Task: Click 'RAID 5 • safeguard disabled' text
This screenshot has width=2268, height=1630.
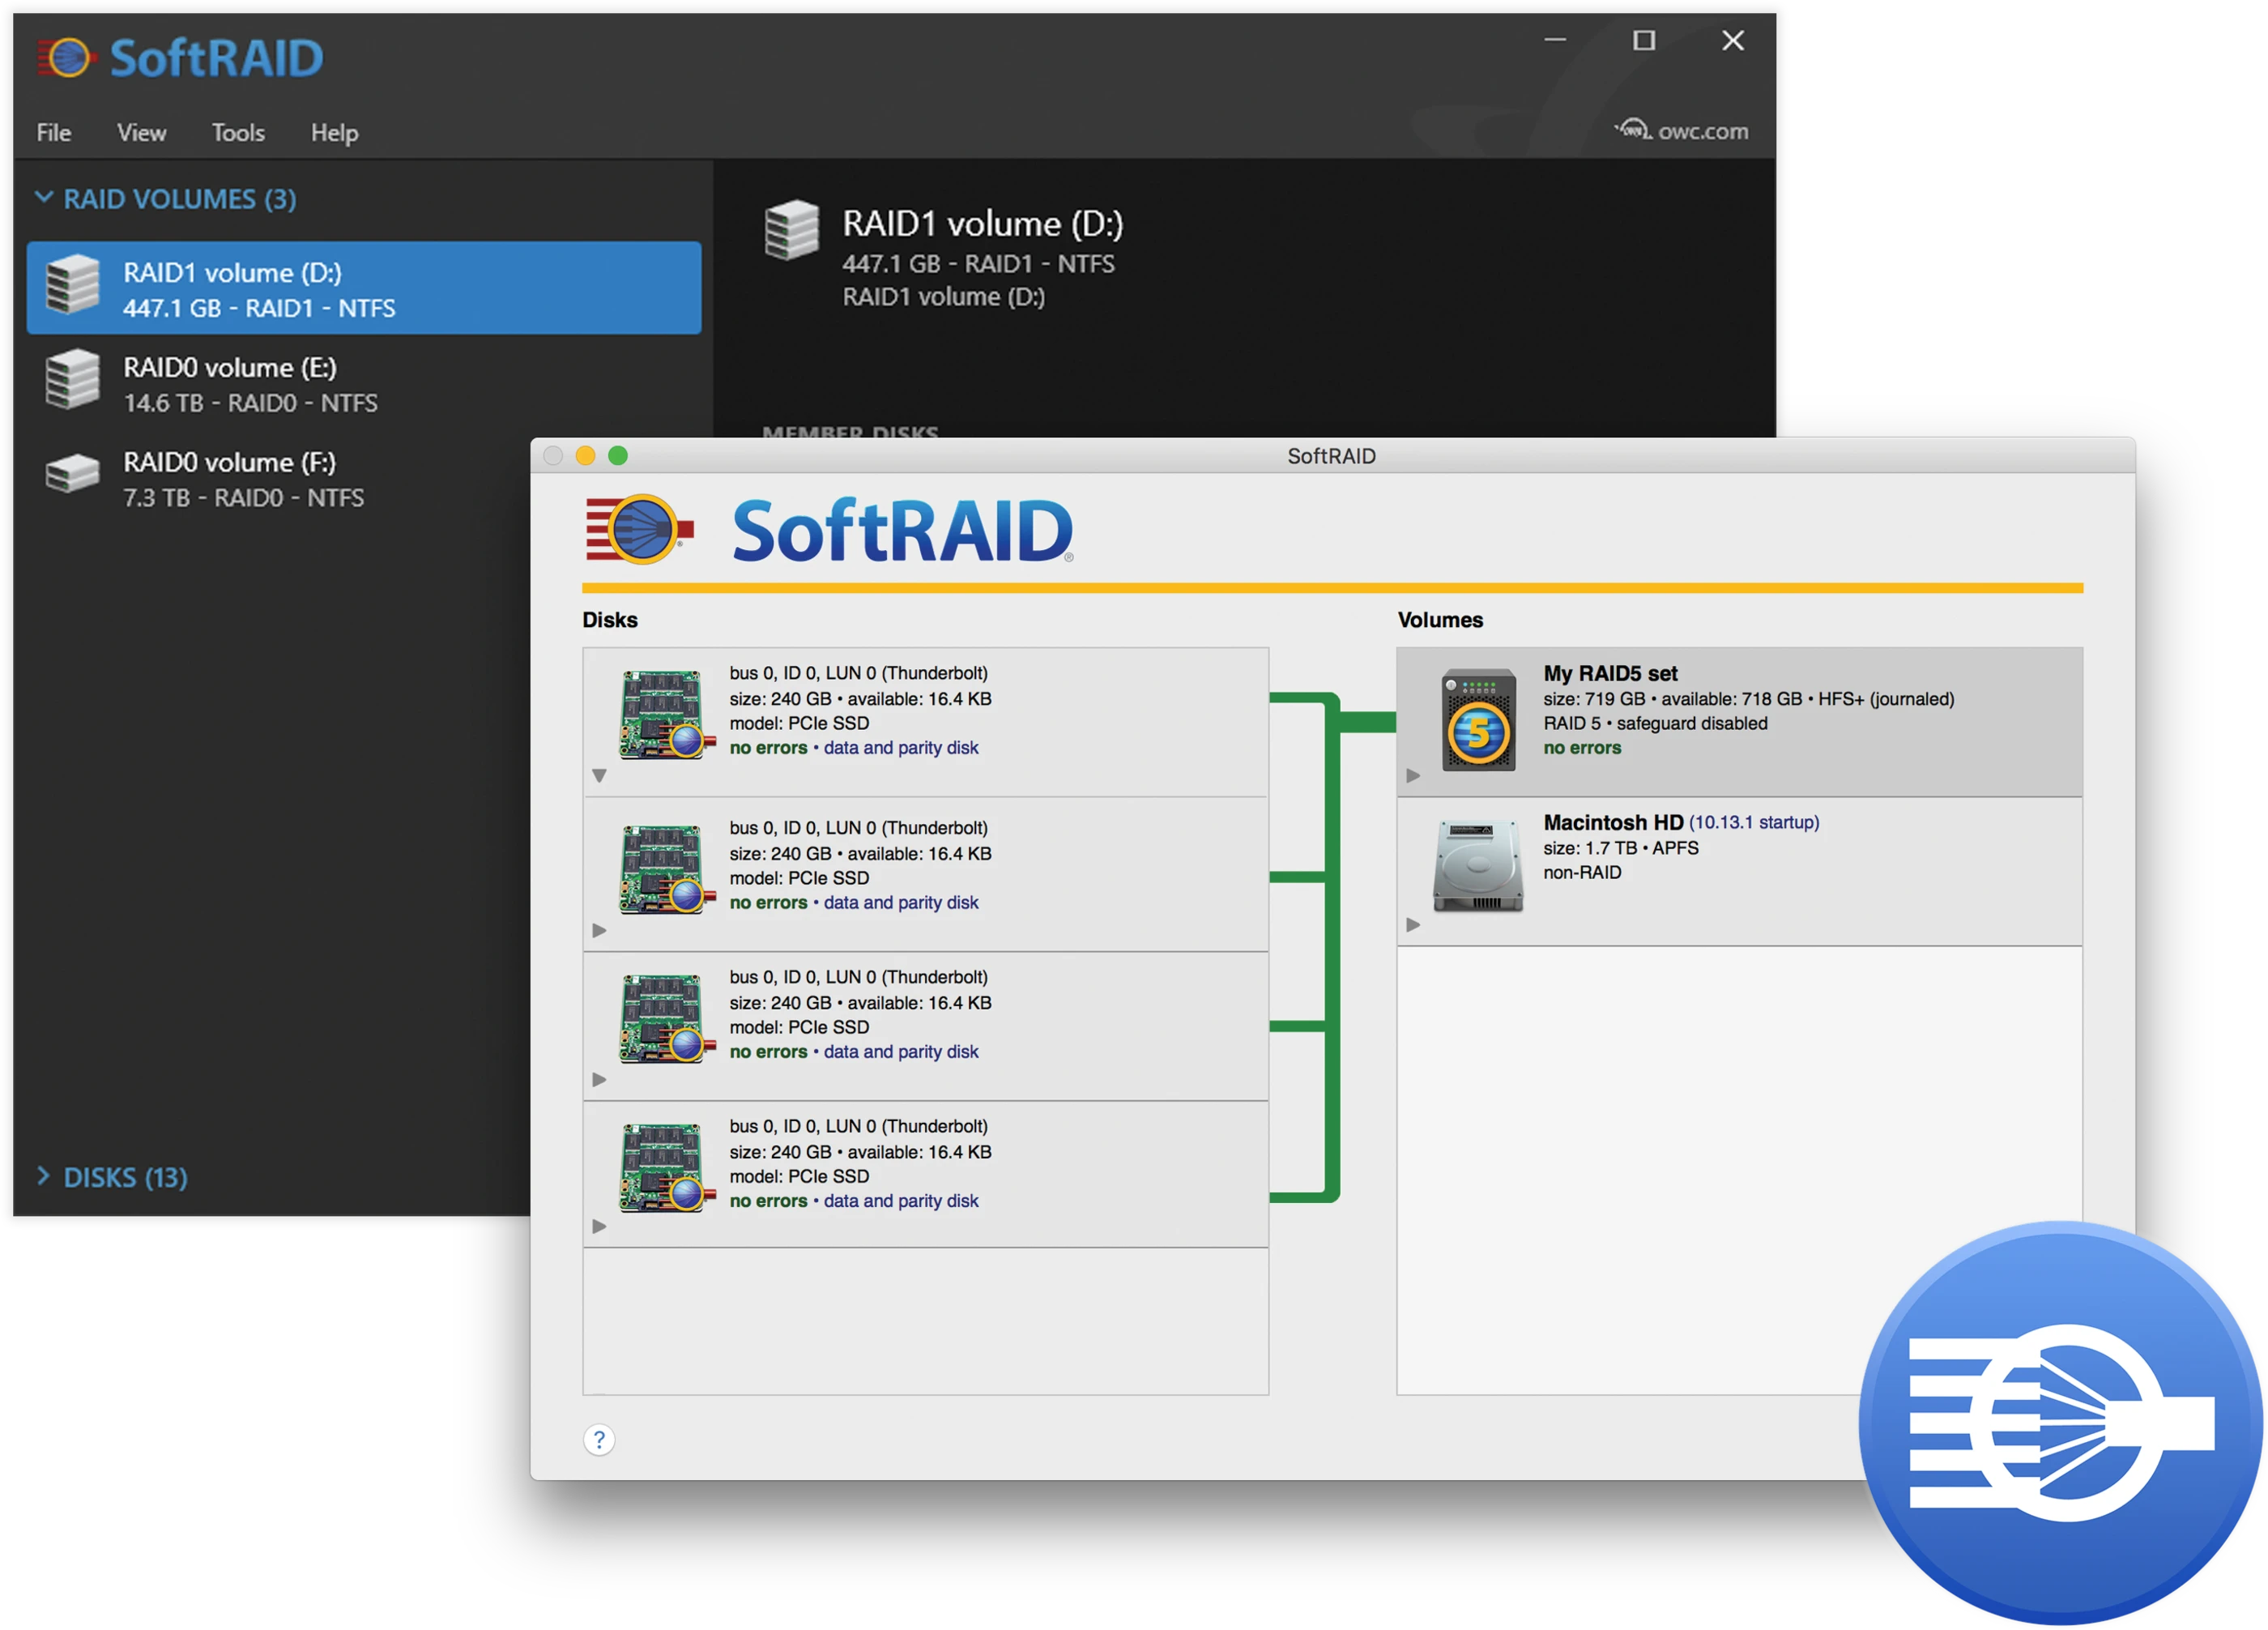Action: [x=1655, y=723]
